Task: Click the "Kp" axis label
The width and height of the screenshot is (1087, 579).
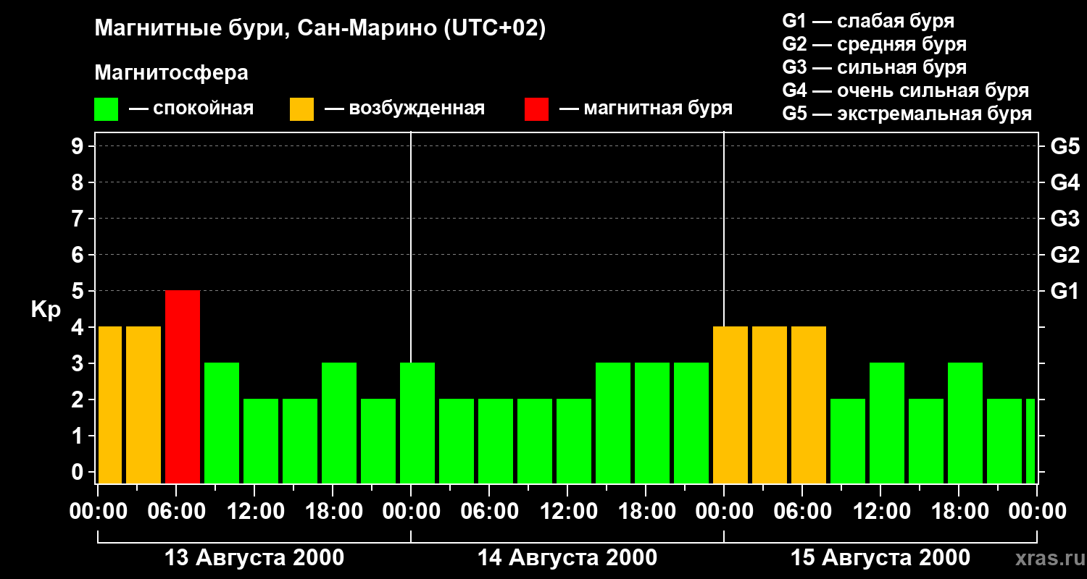Action: click(x=46, y=309)
